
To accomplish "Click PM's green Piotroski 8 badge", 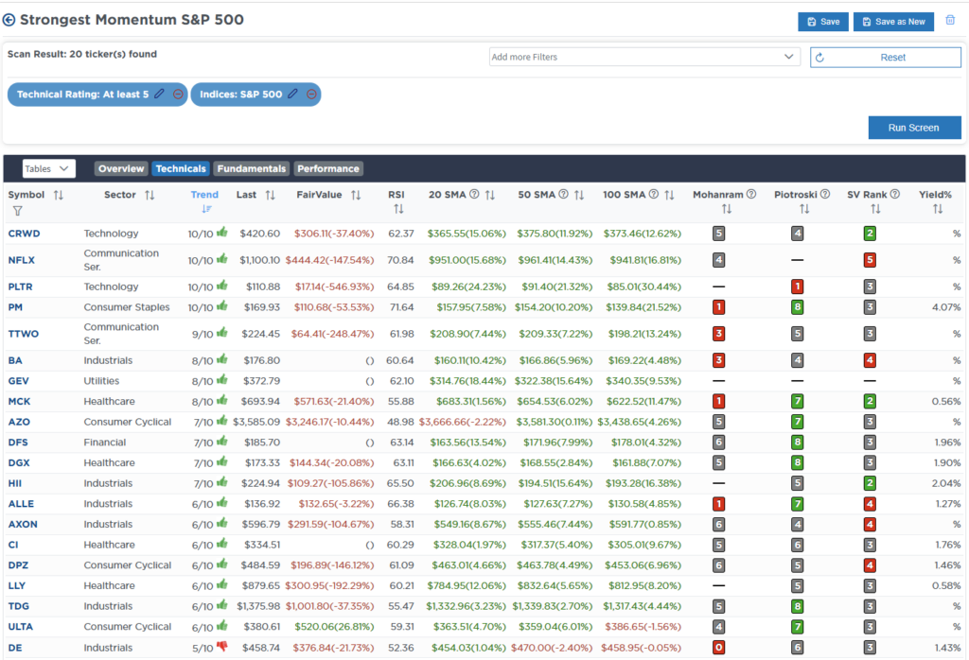I will click(x=797, y=307).
